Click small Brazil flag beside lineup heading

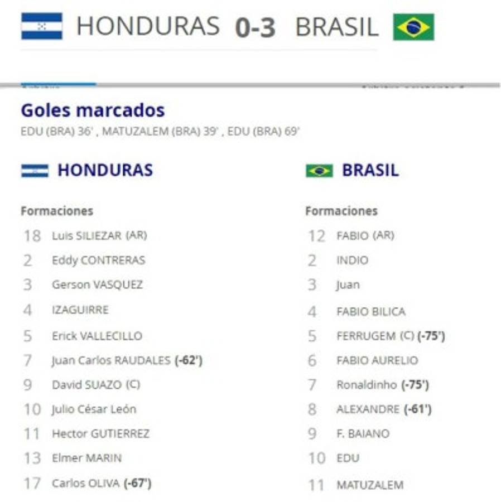(x=319, y=171)
